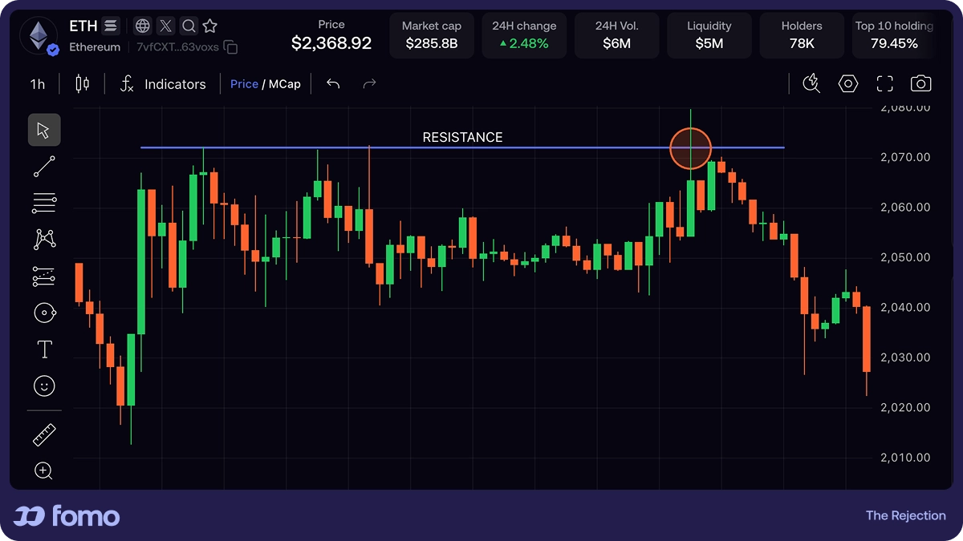Click the 7vfCXT...63voxs address text
Screen dimensions: 963x541
pos(177,47)
